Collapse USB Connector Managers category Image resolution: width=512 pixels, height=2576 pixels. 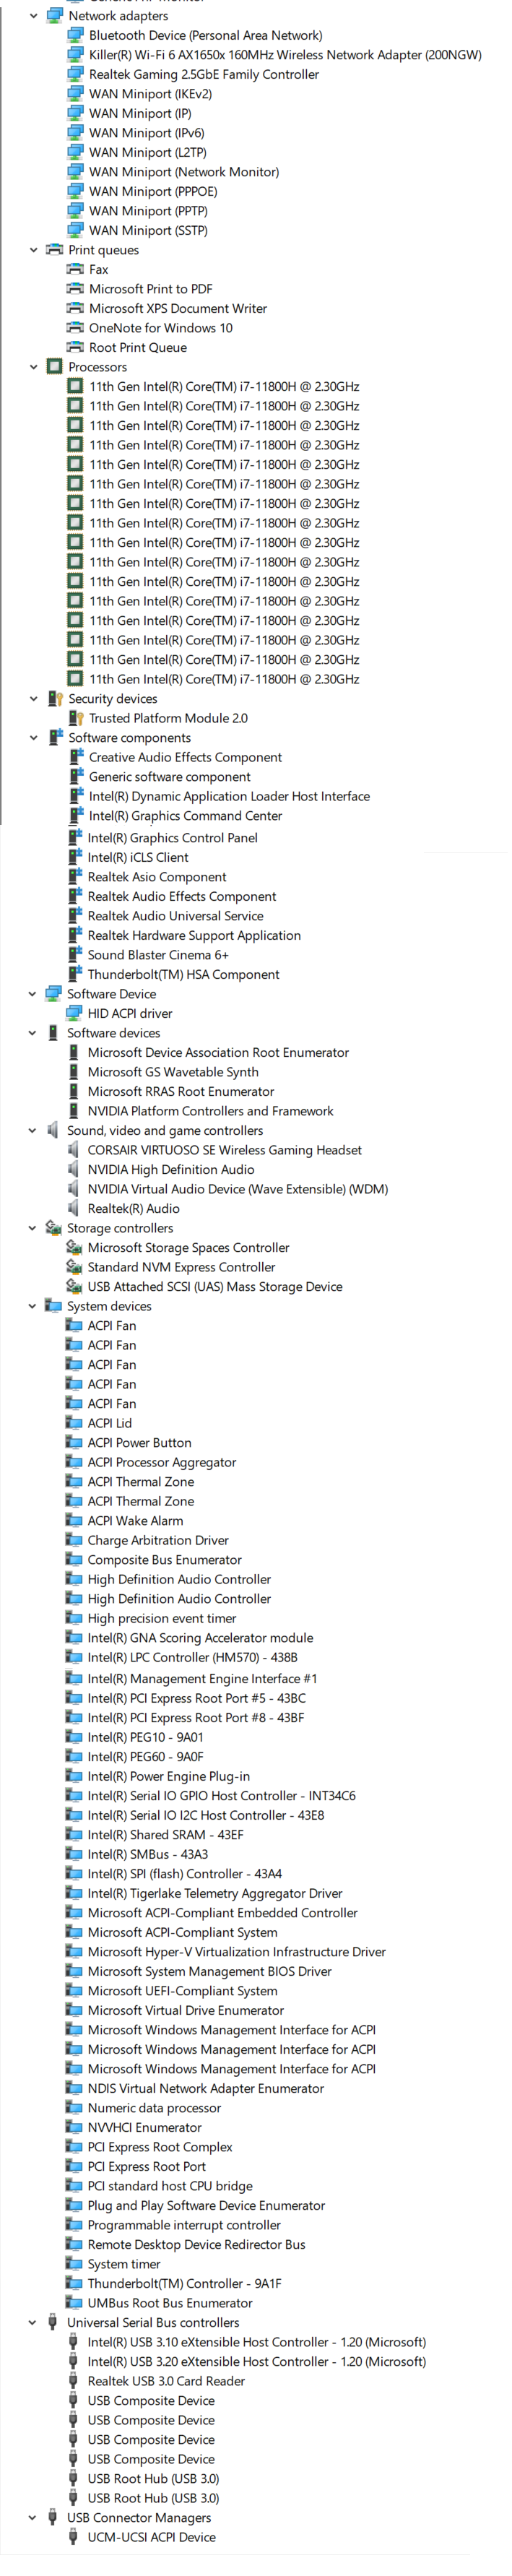click(32, 2518)
